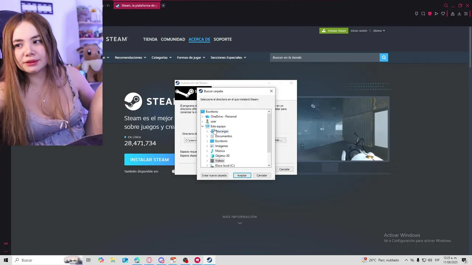Expand the Documentos folder arrow
Image resolution: width=472 pixels, height=265 pixels.
click(207, 136)
